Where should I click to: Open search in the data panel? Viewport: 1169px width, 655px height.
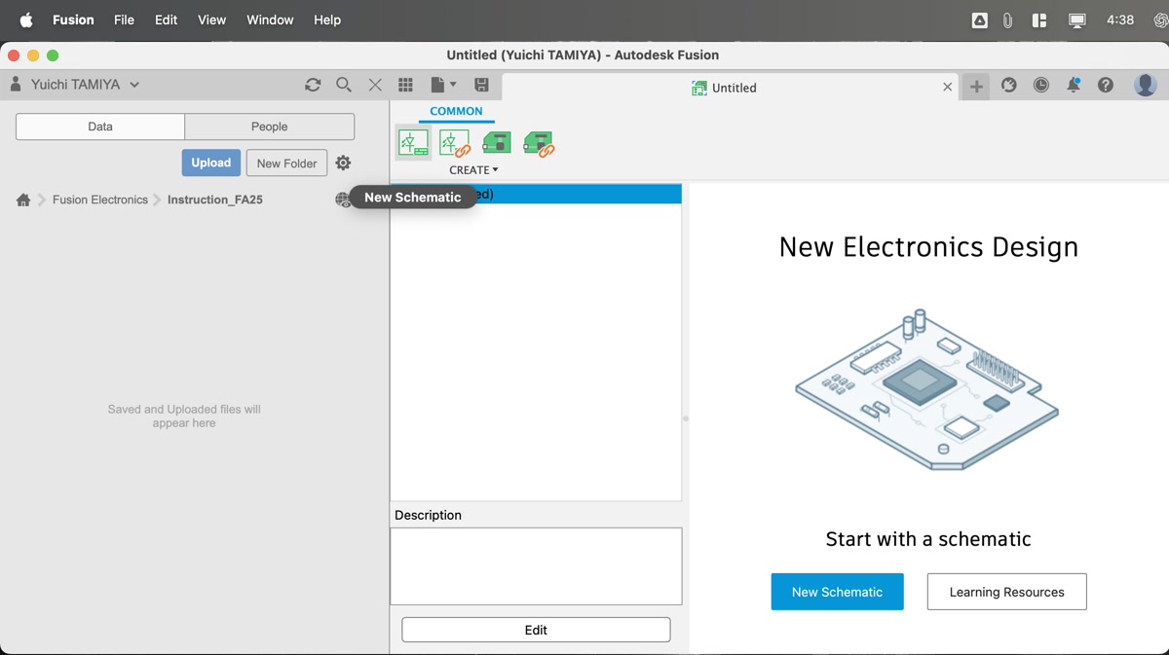point(344,85)
